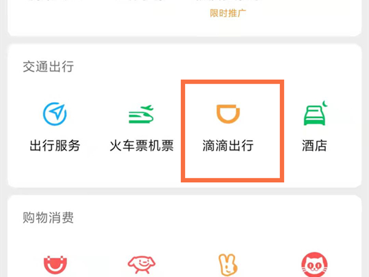Click blank space right of 交通出行 heading
Image resolution: width=369 pixels, height=277 pixels.
click(212, 66)
